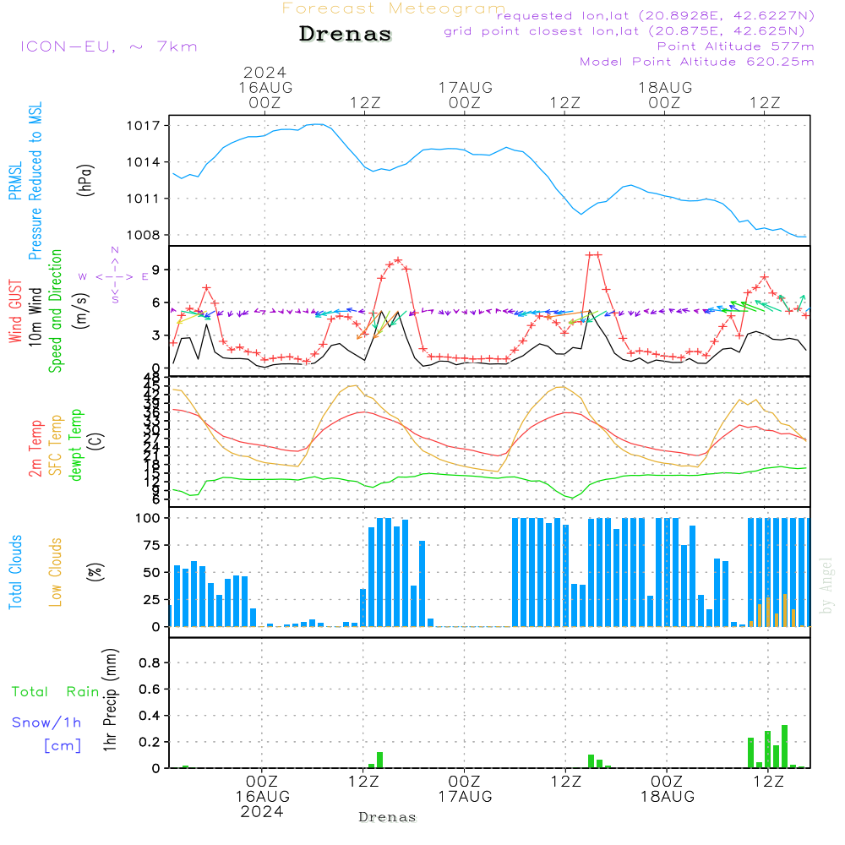Click the orange 'SFC Temp' label
The image size is (845, 845).
56,445
